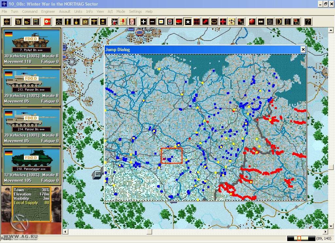Open the Turn menu

coord(14,11)
